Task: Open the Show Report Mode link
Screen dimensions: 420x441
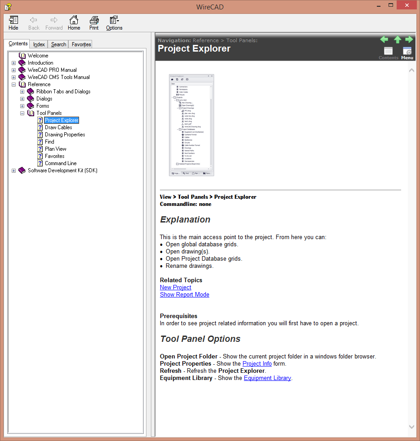Action: point(185,294)
